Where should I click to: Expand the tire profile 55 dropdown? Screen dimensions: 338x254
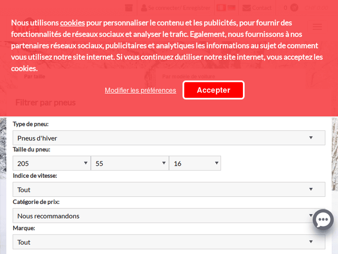tap(129, 163)
